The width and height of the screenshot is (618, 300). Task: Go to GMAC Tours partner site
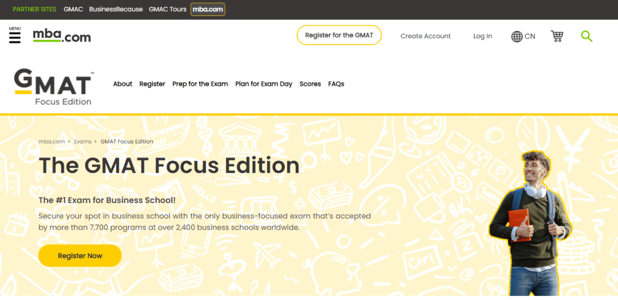tap(168, 9)
